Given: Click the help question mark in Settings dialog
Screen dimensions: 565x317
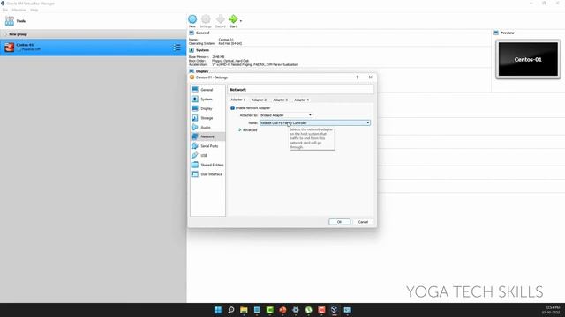Looking at the screenshot, I should tap(357, 77).
